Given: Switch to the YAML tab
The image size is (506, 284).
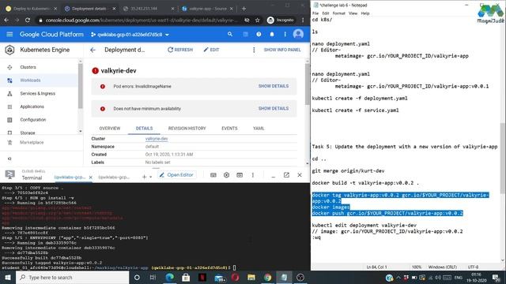Looking at the screenshot, I should (x=259, y=128).
